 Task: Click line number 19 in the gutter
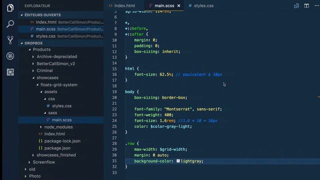coord(114,92)
